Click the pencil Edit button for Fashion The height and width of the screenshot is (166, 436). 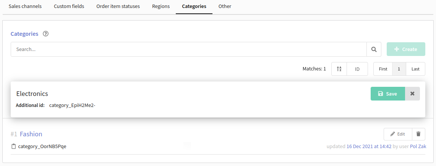398,134
